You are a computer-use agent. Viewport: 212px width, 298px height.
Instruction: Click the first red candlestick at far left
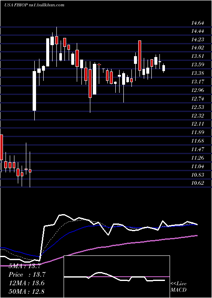(x=2, y=147)
